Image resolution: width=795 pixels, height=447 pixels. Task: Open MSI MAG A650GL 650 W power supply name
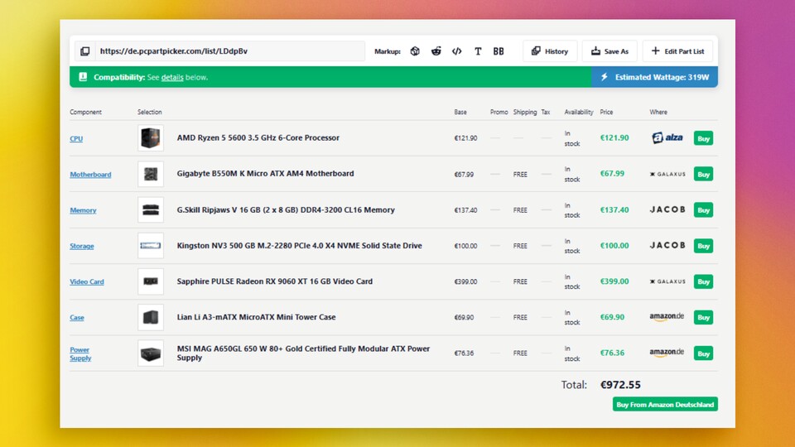tap(303, 353)
